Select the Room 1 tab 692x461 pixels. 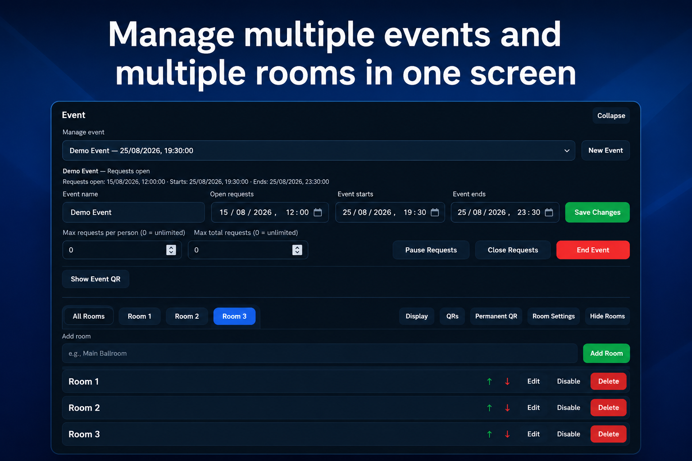tap(140, 316)
